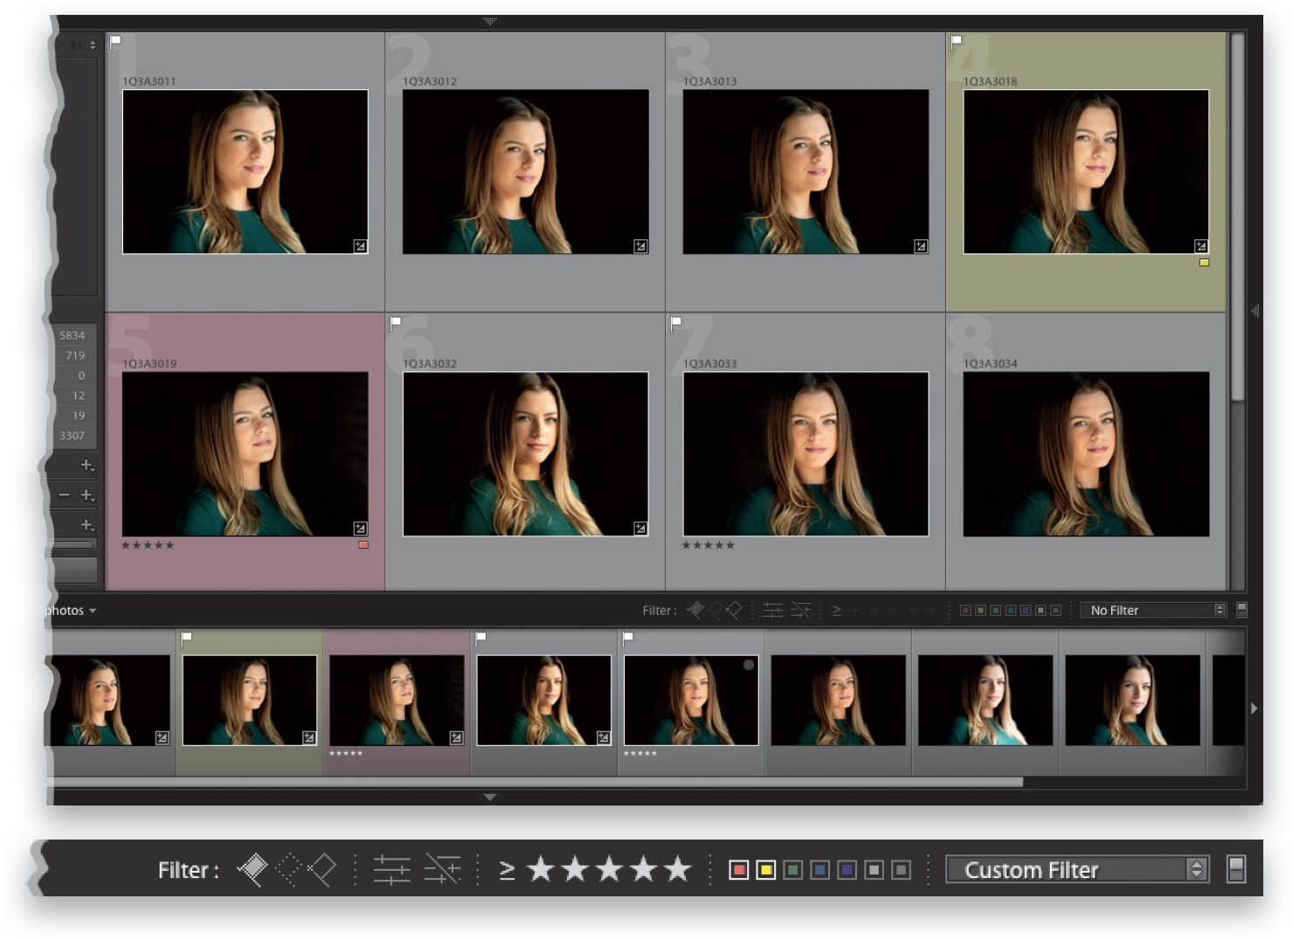Toggle pick flag on grid photo 1Q3A3018

[957, 41]
